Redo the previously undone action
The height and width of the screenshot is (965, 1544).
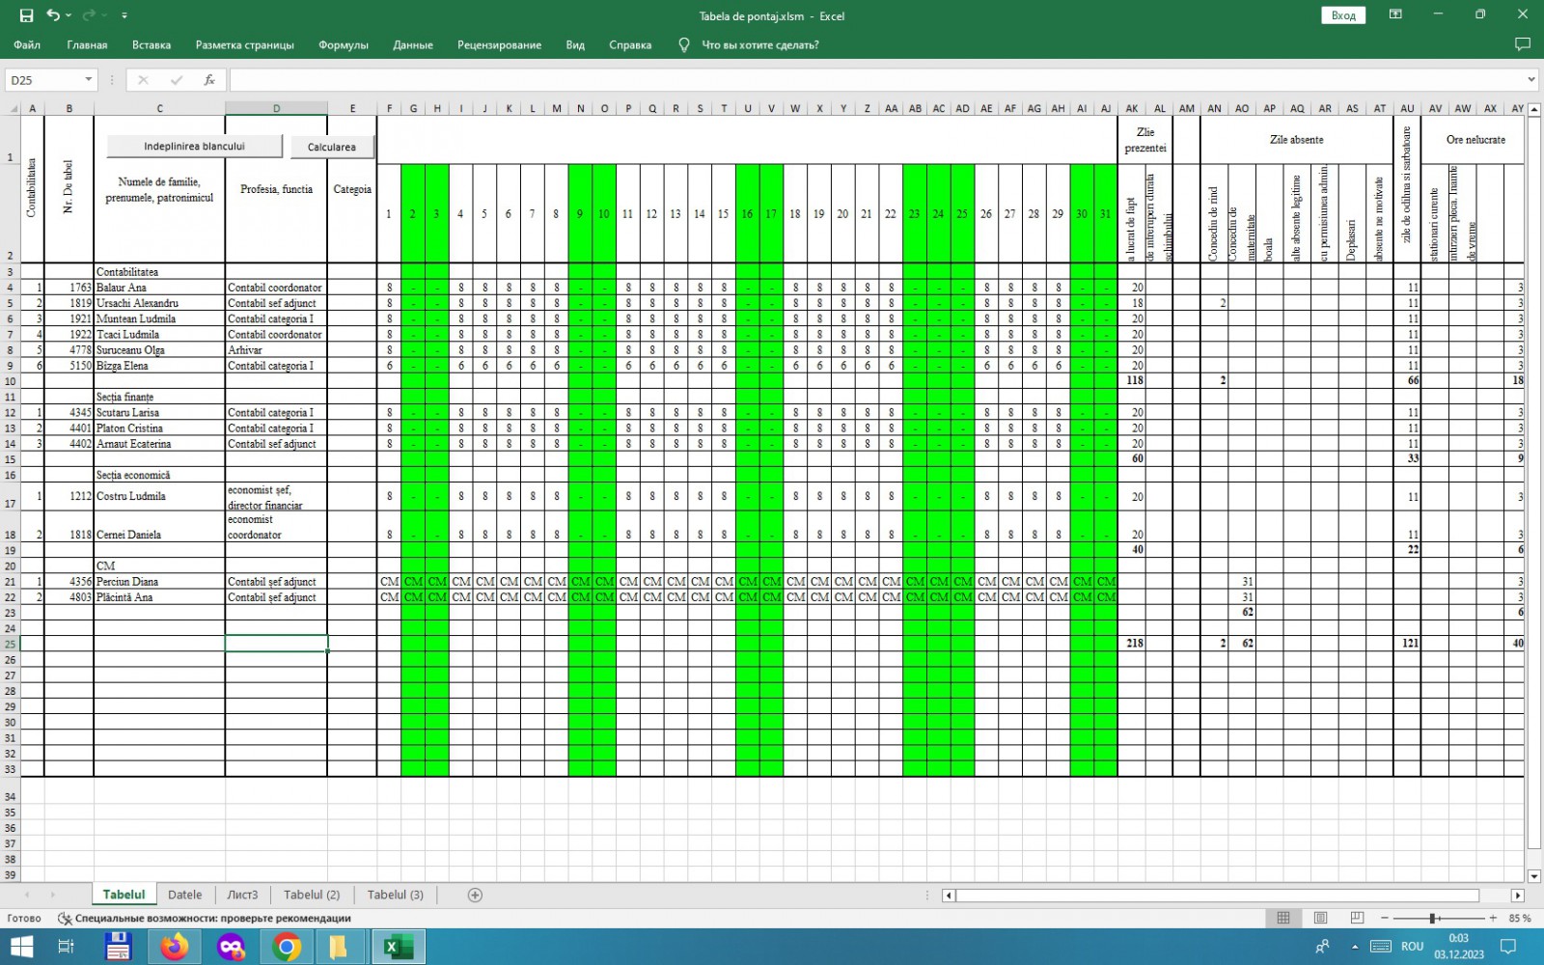[89, 15]
